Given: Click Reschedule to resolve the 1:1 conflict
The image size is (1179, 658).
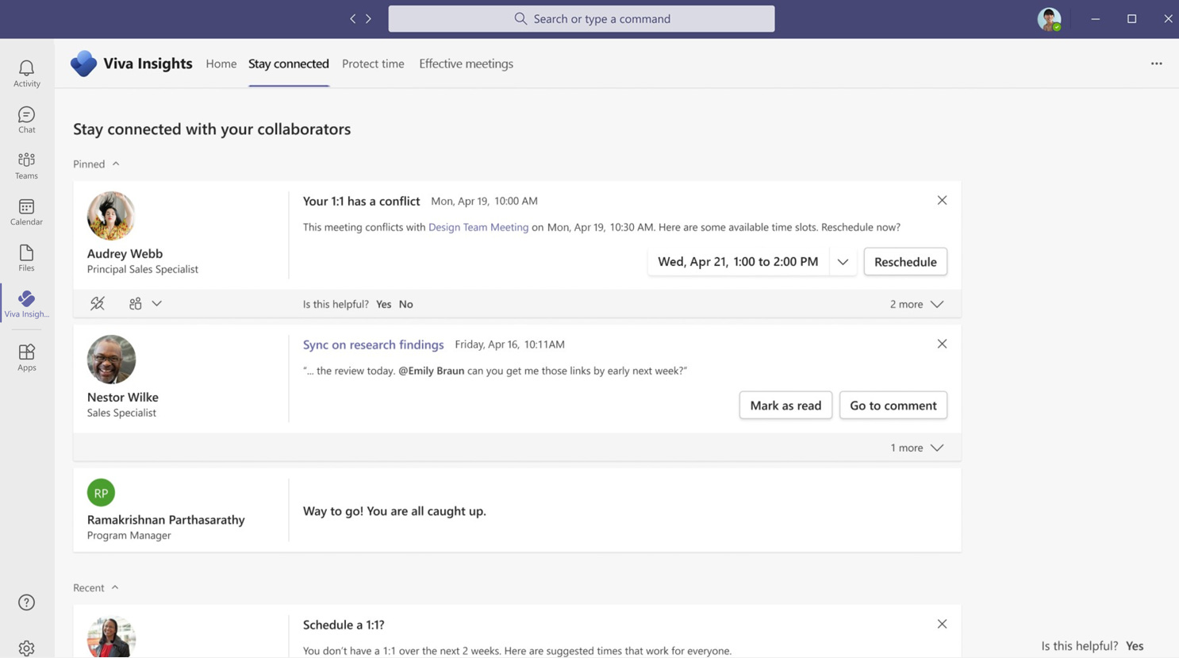Looking at the screenshot, I should point(904,261).
